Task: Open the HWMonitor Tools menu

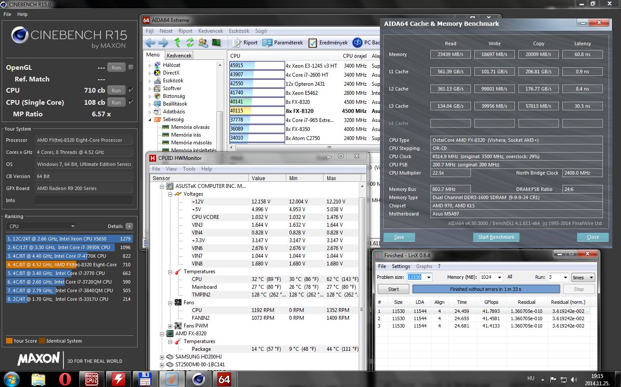Action: pos(189,169)
